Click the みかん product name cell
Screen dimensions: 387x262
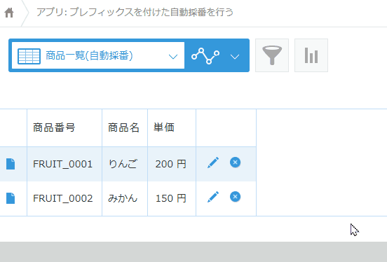125,198
